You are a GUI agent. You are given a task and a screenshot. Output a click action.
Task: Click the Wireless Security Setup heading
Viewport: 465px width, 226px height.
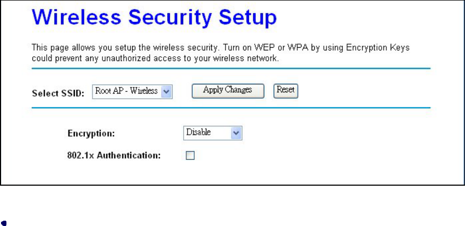point(152,20)
